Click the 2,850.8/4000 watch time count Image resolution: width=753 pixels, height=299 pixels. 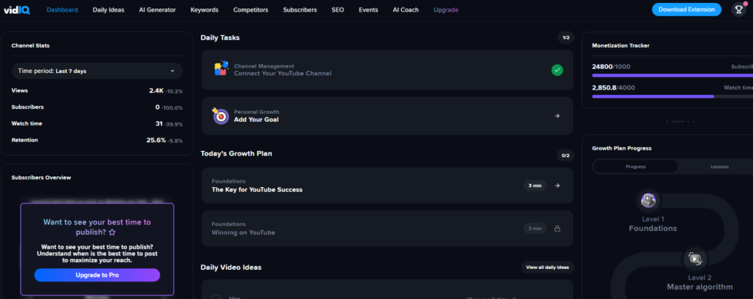point(614,87)
